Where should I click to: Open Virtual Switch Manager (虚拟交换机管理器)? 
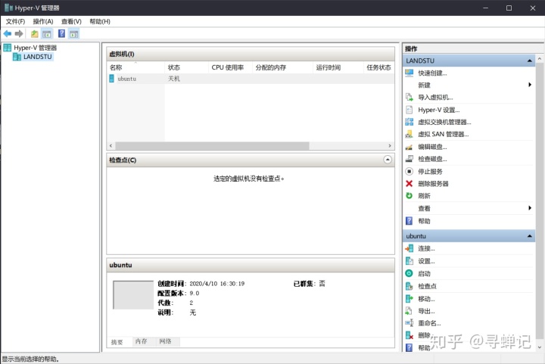coord(444,122)
